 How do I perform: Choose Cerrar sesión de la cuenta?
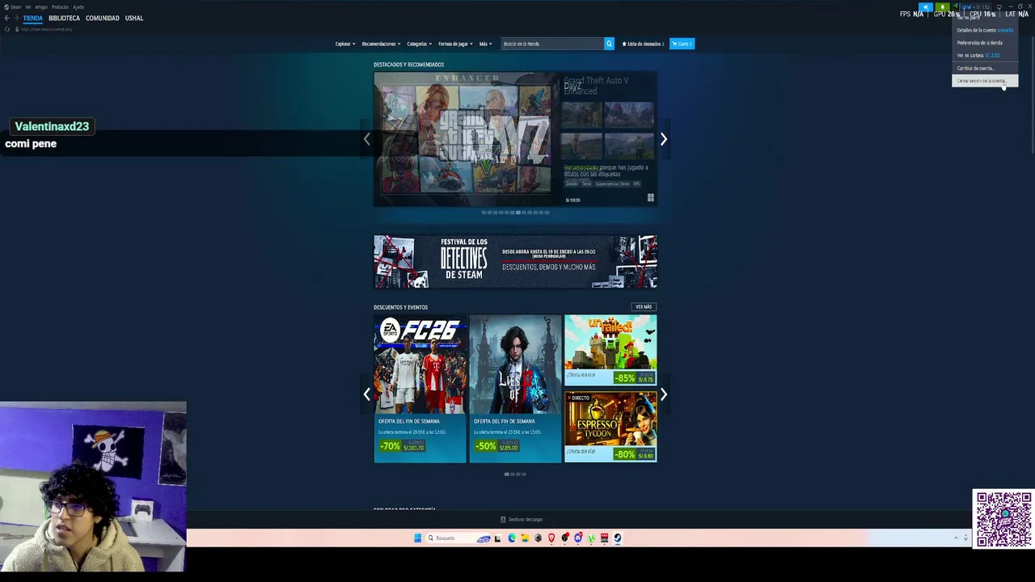coord(985,81)
